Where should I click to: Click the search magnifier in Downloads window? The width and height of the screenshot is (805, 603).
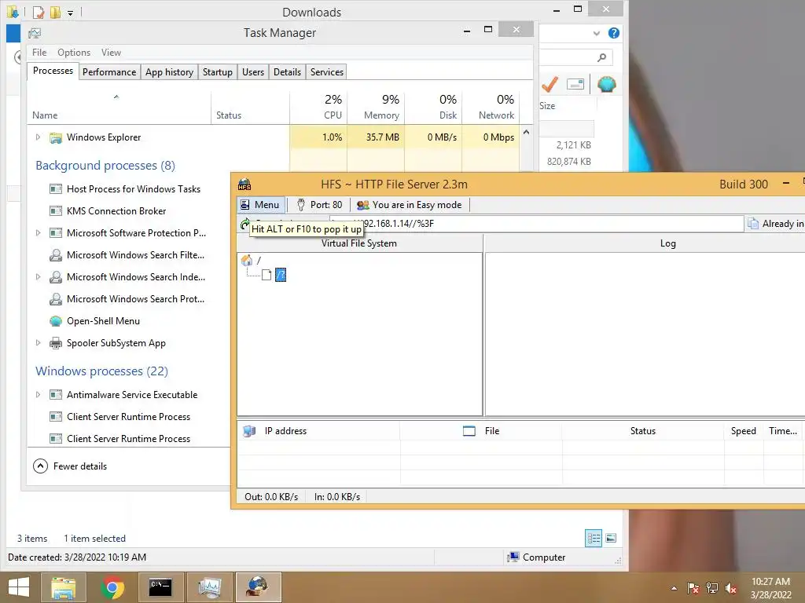pos(601,57)
